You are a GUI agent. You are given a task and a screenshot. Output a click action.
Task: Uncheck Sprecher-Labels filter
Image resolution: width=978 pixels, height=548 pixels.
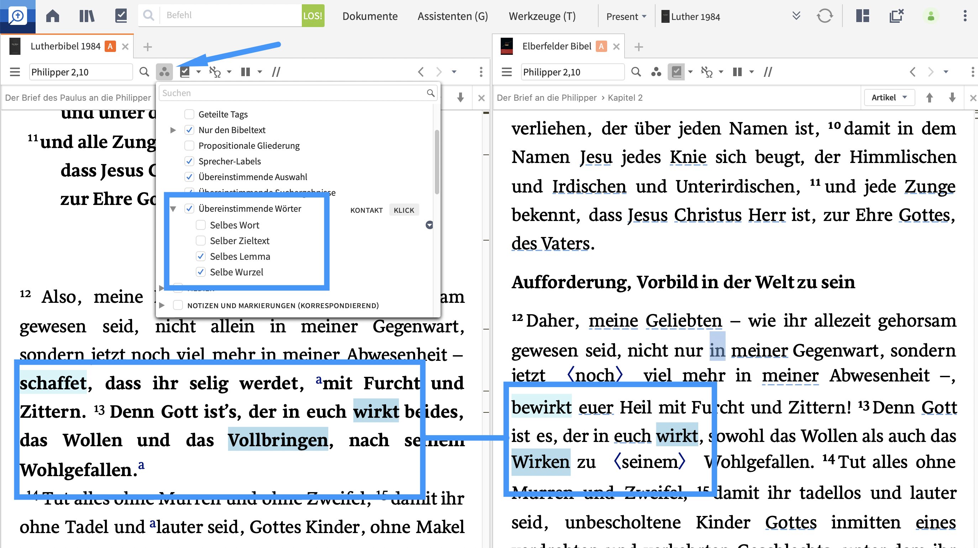(189, 161)
